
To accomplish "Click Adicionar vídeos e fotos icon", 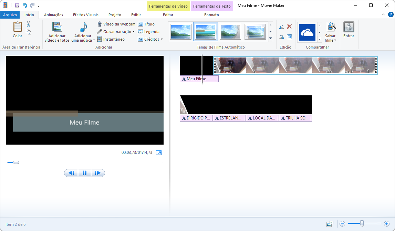I will pos(57,27).
